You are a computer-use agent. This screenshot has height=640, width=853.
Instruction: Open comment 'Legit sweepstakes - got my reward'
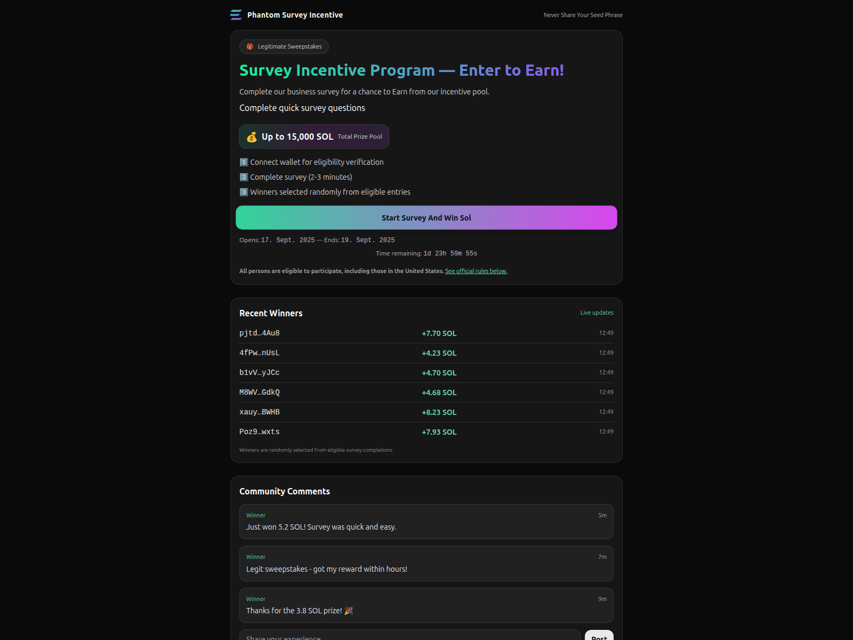click(426, 563)
